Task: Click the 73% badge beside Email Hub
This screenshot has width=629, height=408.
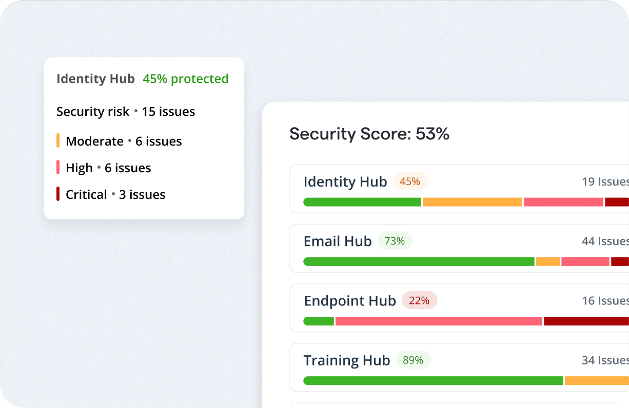Action: coord(395,241)
